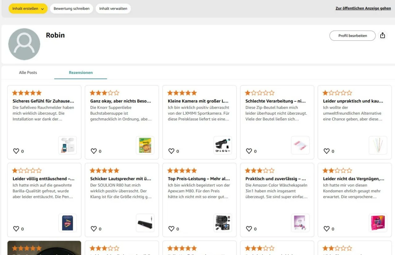Open the Praktisch und zuverlässig review title
This screenshot has height=255, width=395.
point(276,179)
